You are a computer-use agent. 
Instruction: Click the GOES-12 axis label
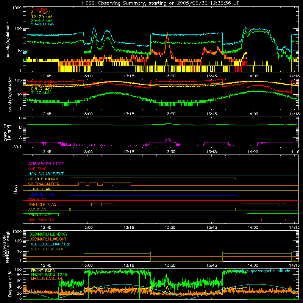8,132
